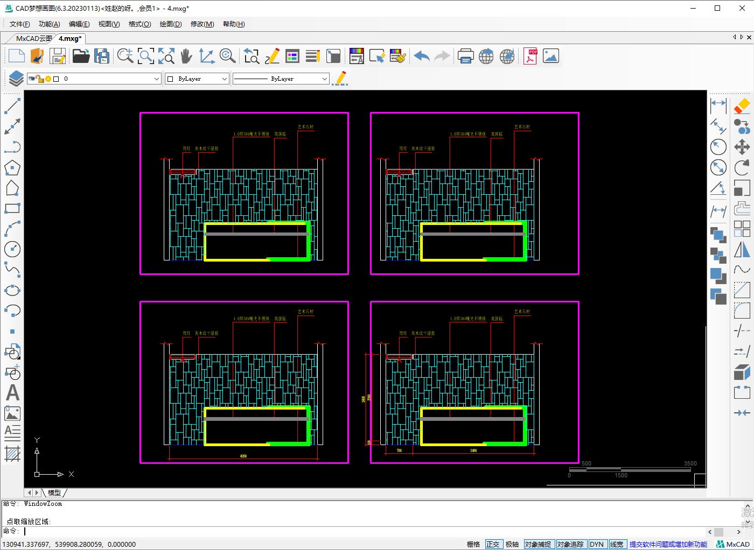The width and height of the screenshot is (754, 550).
Task: Expand the layer 0 dropdown
Action: (156, 78)
